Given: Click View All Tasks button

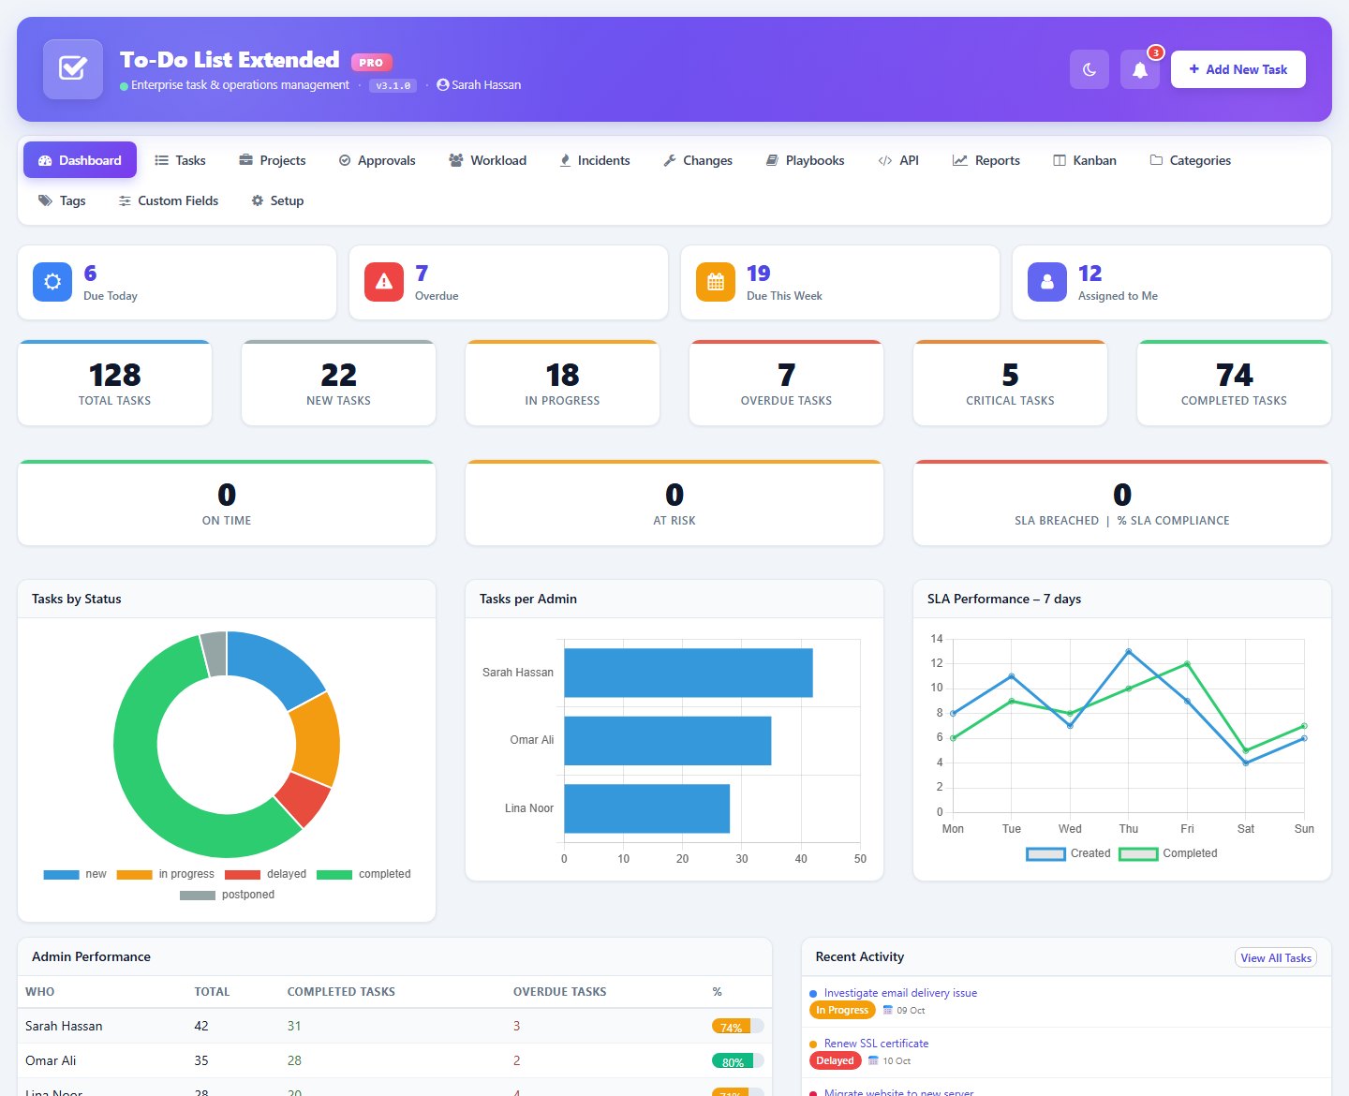Looking at the screenshot, I should coord(1276,957).
